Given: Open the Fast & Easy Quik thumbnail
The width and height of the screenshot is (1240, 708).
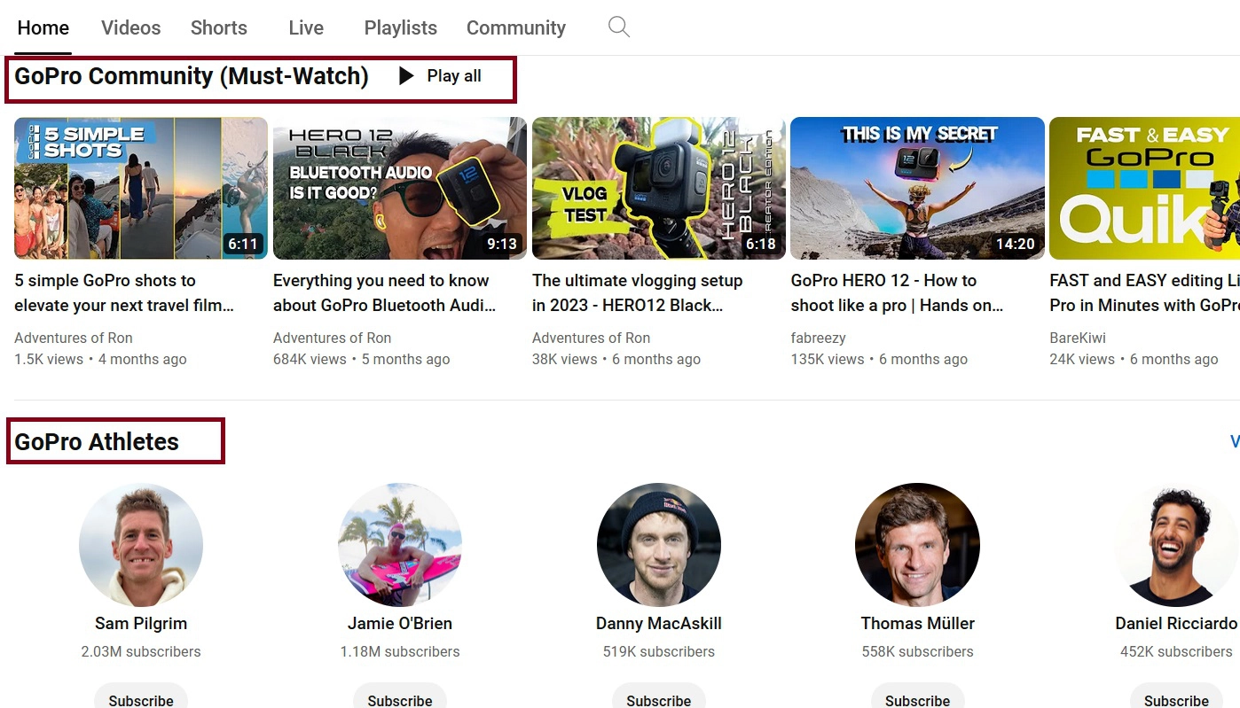Looking at the screenshot, I should click(x=1144, y=188).
